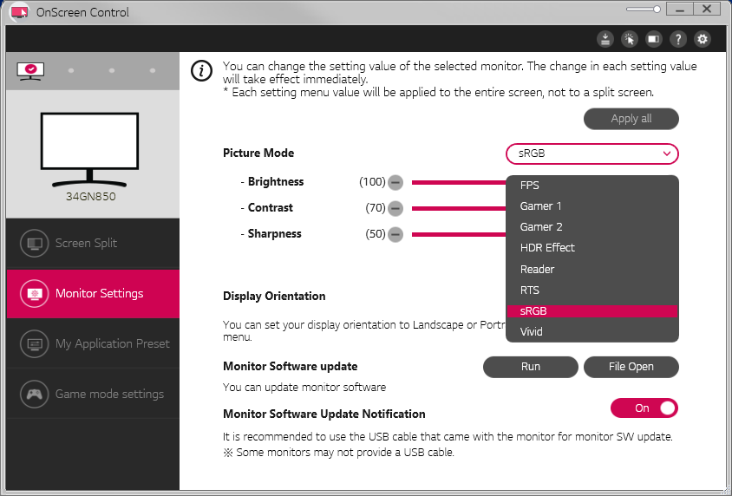Select the fourth monitor dot indicator
732x496 pixels.
click(153, 71)
